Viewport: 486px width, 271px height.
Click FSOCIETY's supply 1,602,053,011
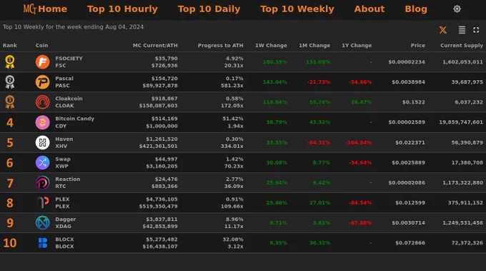[x=462, y=61]
